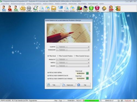Click the computer icon in status bar
This screenshot has width=137, height=102.
point(122,101)
